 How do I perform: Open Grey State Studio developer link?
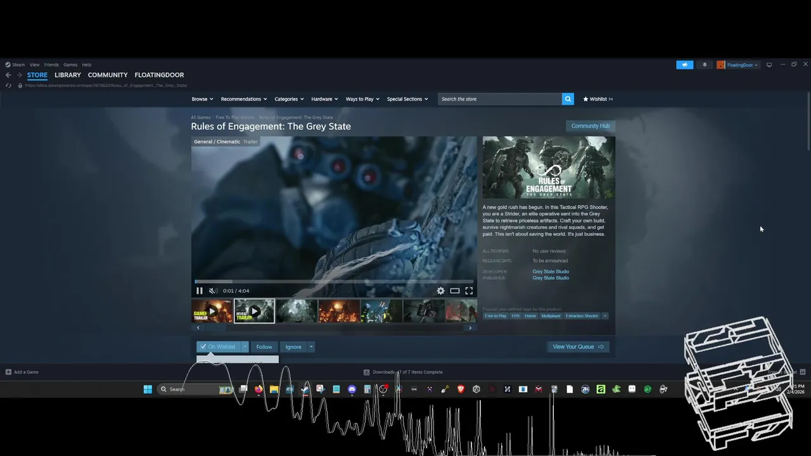[551, 271]
